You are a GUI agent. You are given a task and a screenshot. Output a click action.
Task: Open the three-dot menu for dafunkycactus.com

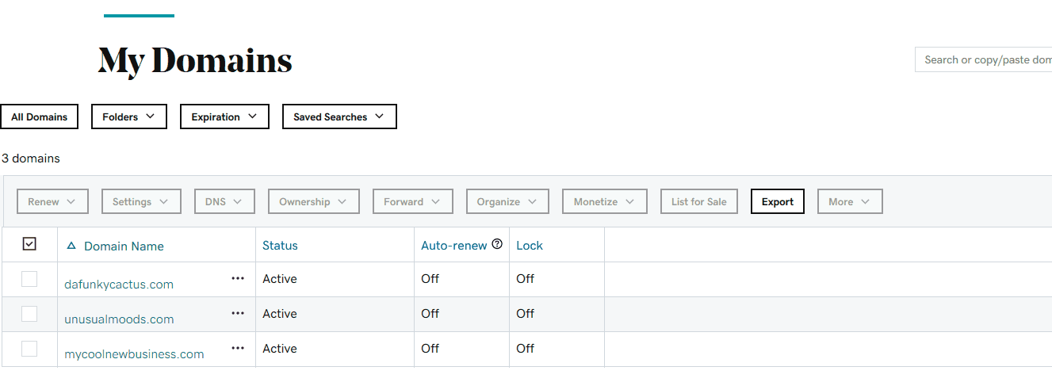tap(238, 278)
